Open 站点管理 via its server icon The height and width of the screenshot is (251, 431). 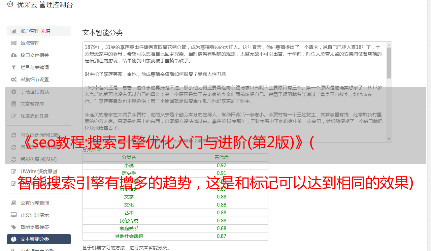pos(14,43)
